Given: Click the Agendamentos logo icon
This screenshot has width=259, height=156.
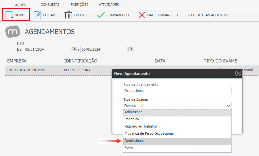Looking at the screenshot, I should tap(12, 32).
